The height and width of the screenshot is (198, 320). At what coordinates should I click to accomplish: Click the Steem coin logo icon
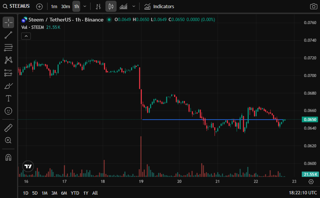(x=24, y=20)
